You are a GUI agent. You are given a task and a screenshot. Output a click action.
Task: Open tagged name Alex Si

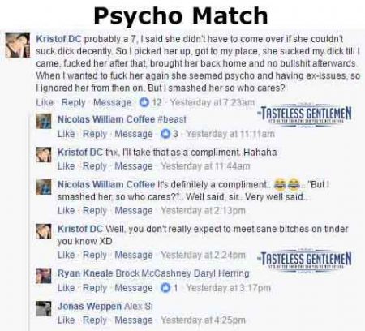tap(139, 307)
